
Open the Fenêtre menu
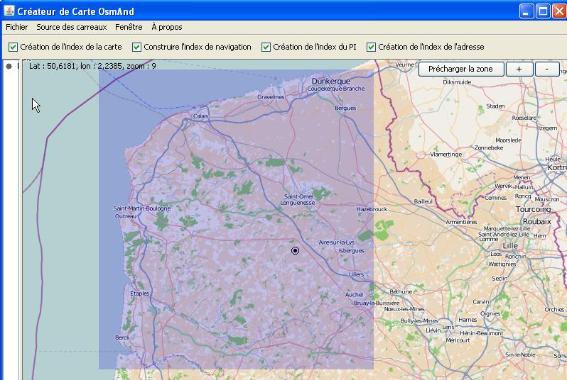coord(129,27)
